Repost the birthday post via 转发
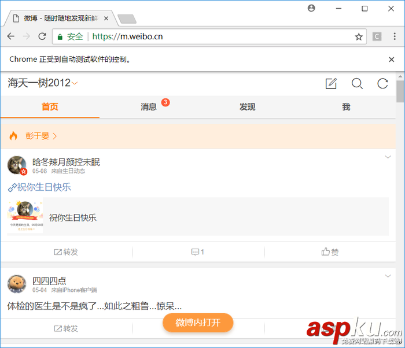 pyautogui.click(x=66, y=252)
